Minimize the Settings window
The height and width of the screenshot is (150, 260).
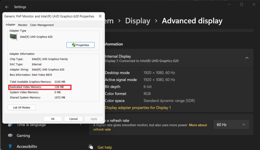pos(229,5)
